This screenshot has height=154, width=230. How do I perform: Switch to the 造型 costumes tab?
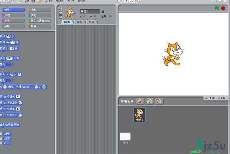pos(79,22)
